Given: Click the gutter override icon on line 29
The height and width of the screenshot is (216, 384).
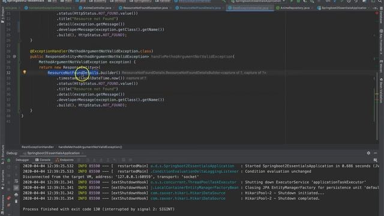Looking at the screenshot, I should (14, 56).
